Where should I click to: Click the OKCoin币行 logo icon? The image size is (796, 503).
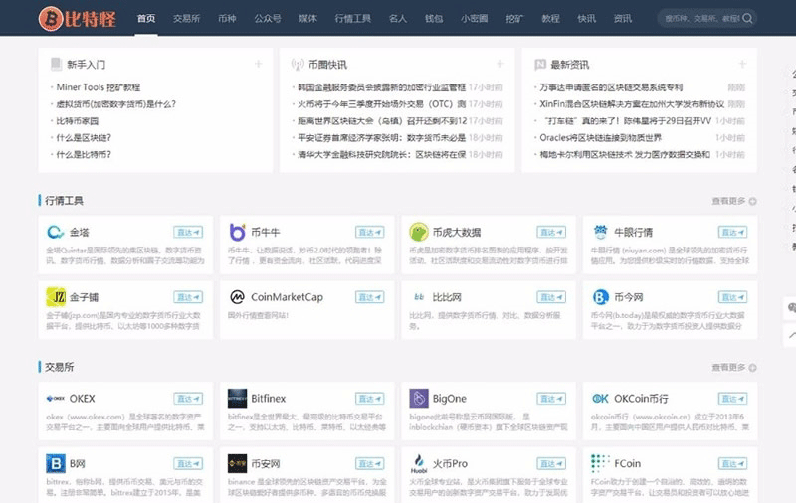tap(600, 399)
